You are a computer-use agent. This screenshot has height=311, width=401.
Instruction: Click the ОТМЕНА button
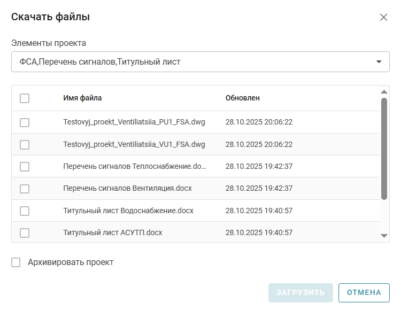coord(364,292)
